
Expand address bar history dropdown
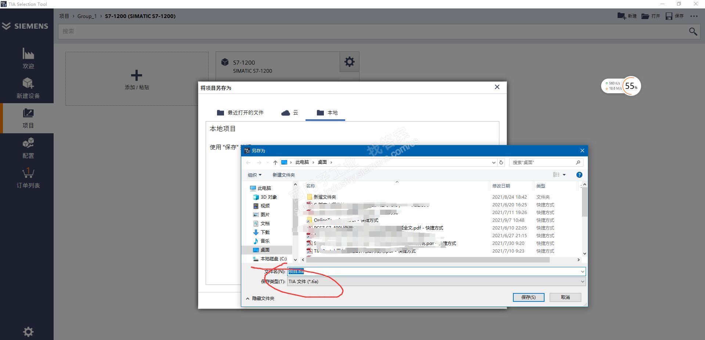coord(493,162)
